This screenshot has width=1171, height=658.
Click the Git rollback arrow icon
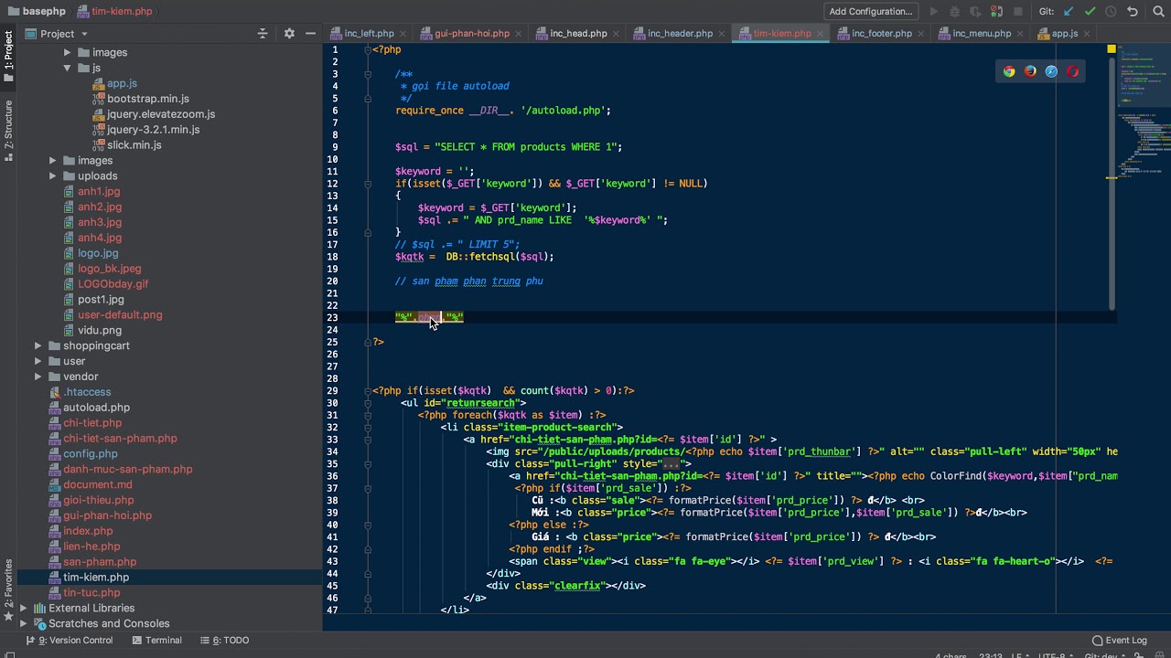tap(1133, 11)
